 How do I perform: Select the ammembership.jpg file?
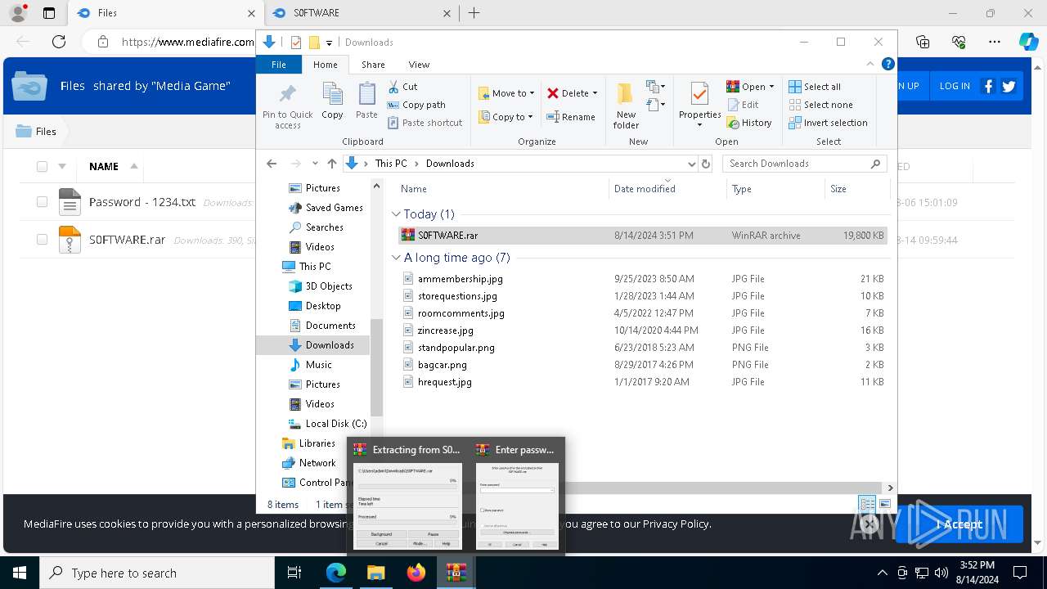[x=461, y=279]
